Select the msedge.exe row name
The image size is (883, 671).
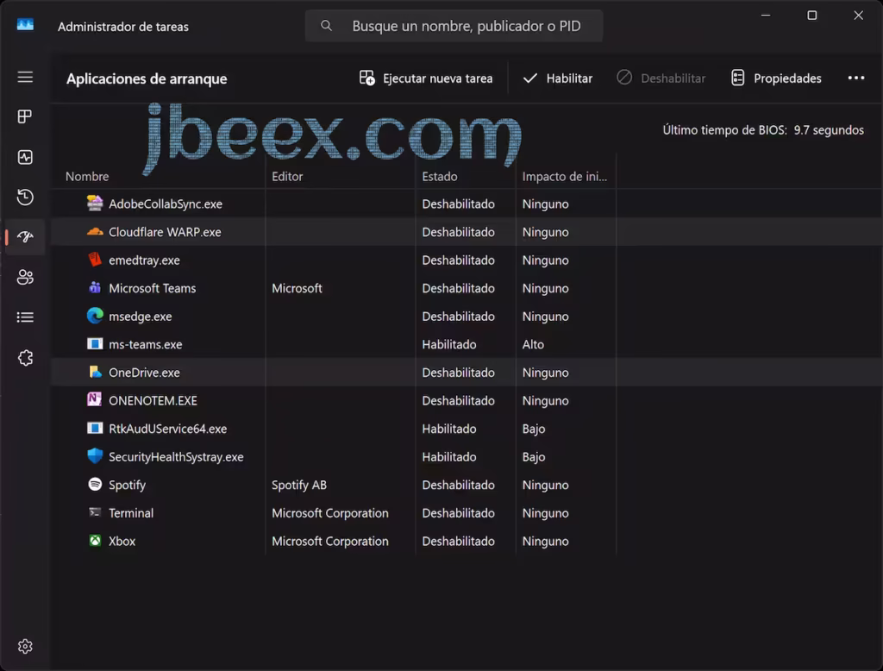point(141,317)
